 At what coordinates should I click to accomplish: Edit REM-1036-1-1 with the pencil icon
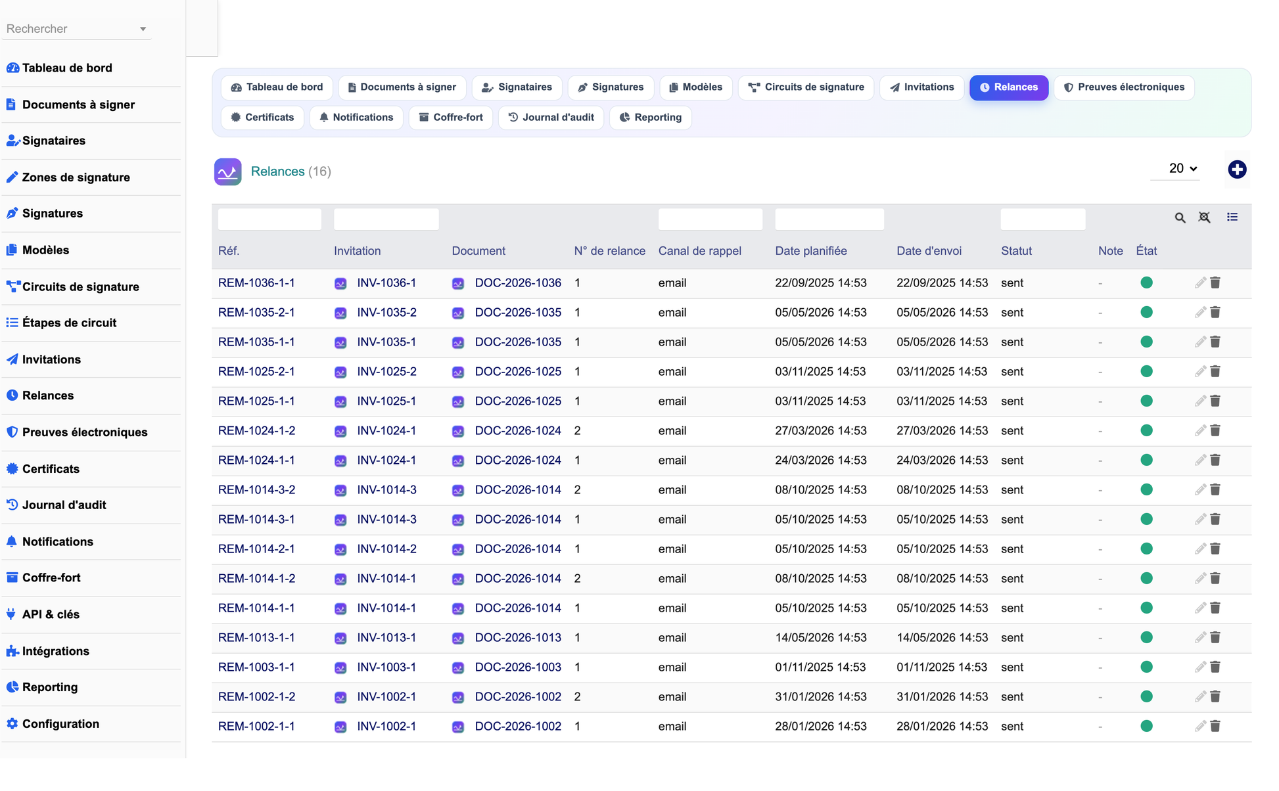(x=1200, y=282)
